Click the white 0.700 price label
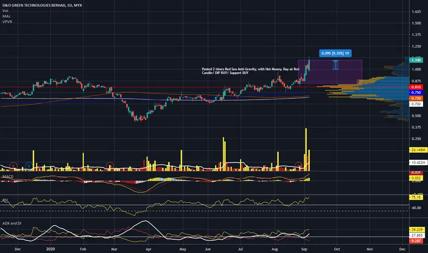428x253 pixels. tap(416, 104)
